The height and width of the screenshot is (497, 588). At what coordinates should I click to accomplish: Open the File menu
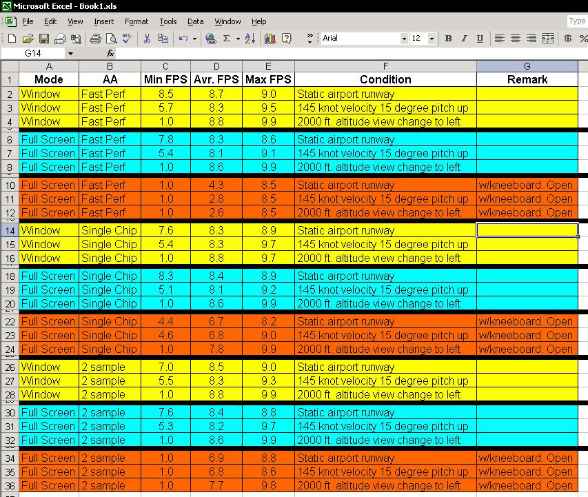28,21
